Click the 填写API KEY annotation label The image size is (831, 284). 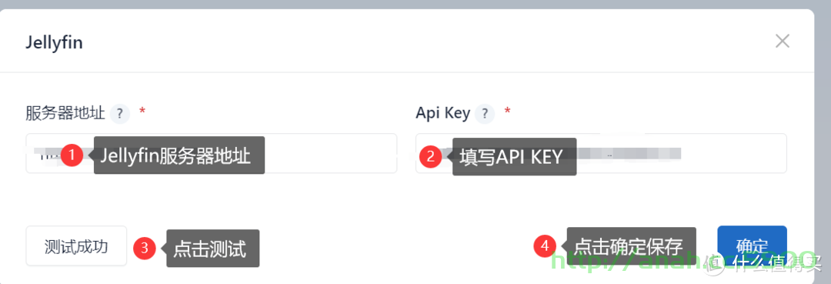[514, 156]
